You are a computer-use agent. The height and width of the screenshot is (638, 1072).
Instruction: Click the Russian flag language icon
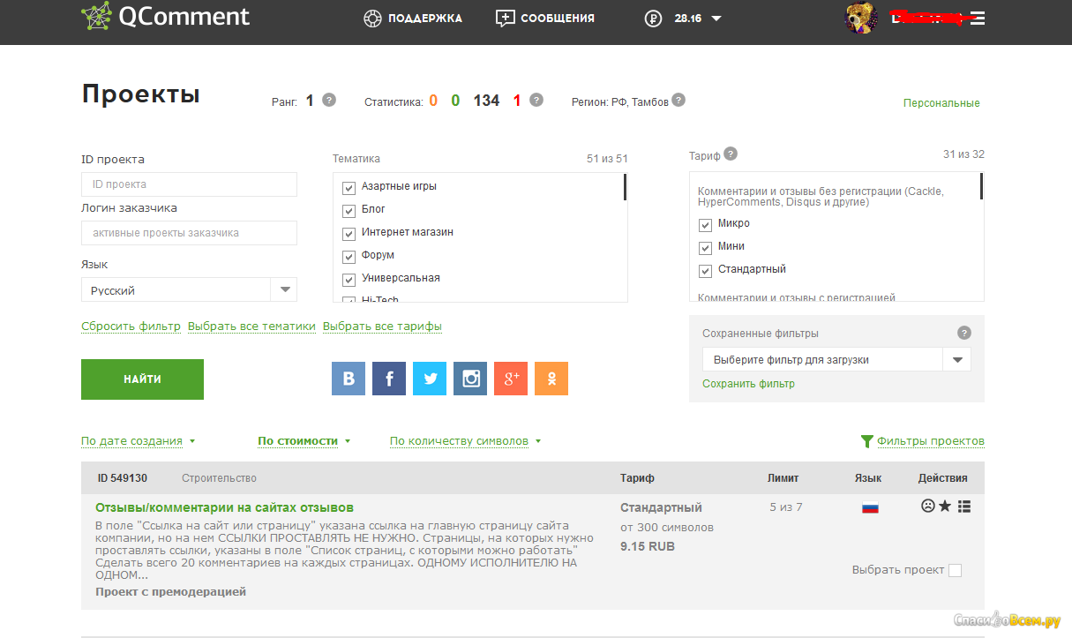[870, 507]
